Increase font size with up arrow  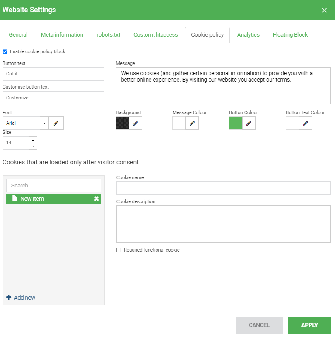(x=33, y=140)
